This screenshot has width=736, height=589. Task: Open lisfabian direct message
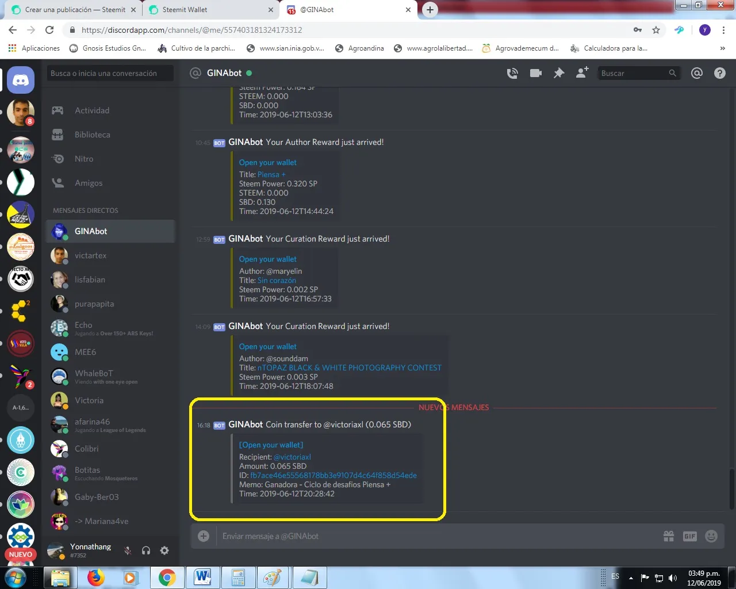[x=110, y=280]
